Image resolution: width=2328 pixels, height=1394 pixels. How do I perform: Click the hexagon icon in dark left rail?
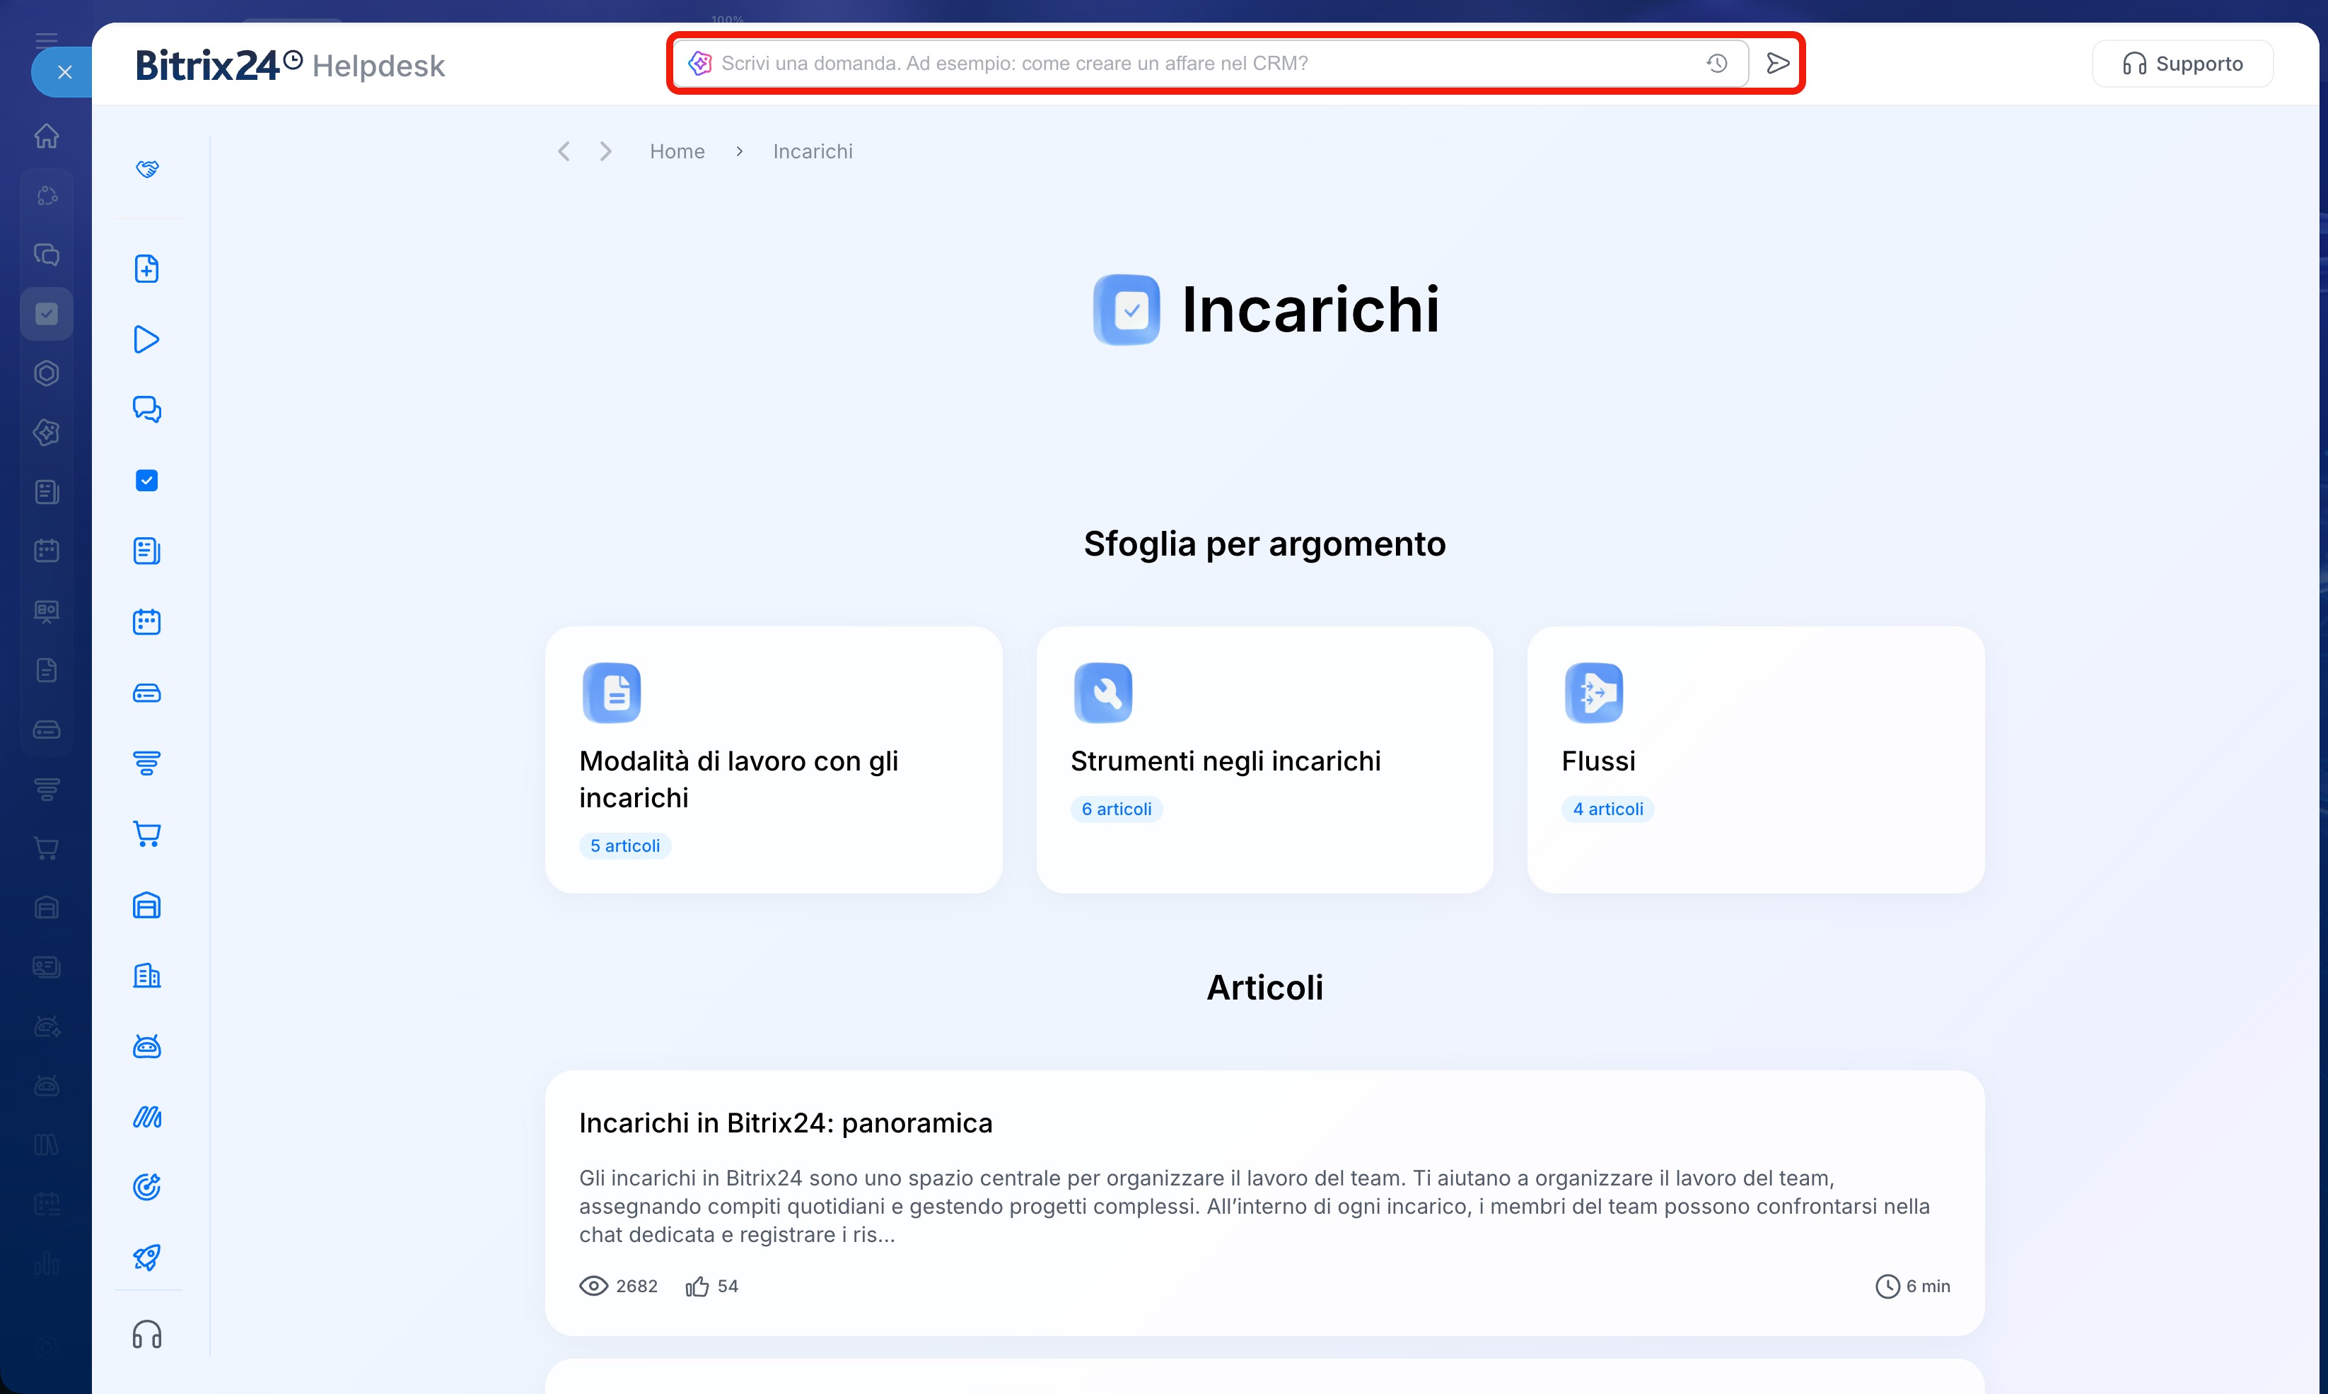pos(46,373)
